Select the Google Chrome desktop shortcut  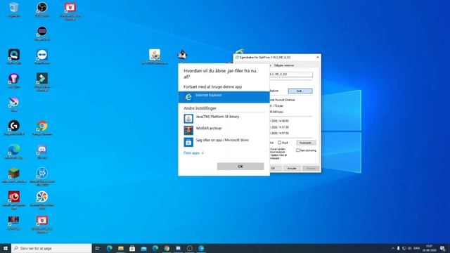[42, 128]
